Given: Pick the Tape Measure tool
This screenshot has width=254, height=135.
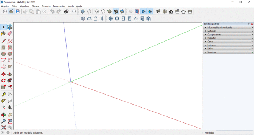Looking at the screenshot, I should point(3,94).
